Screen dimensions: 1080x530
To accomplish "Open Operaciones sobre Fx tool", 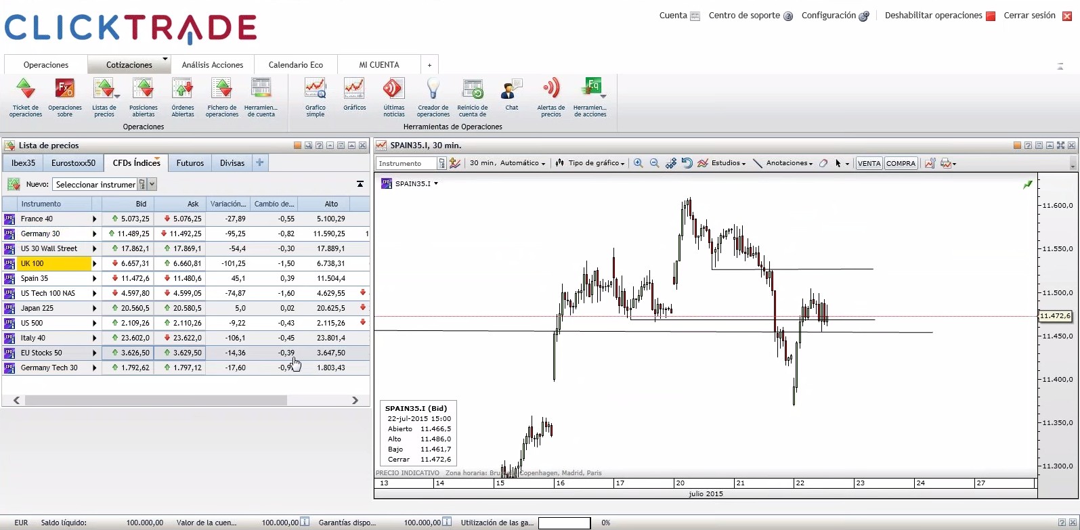I will [x=65, y=97].
